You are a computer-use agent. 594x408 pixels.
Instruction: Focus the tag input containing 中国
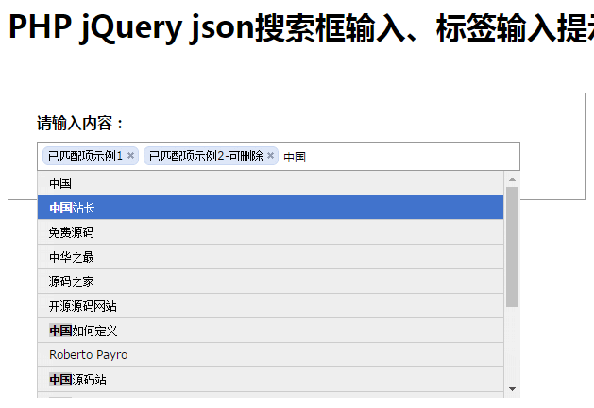(397, 157)
